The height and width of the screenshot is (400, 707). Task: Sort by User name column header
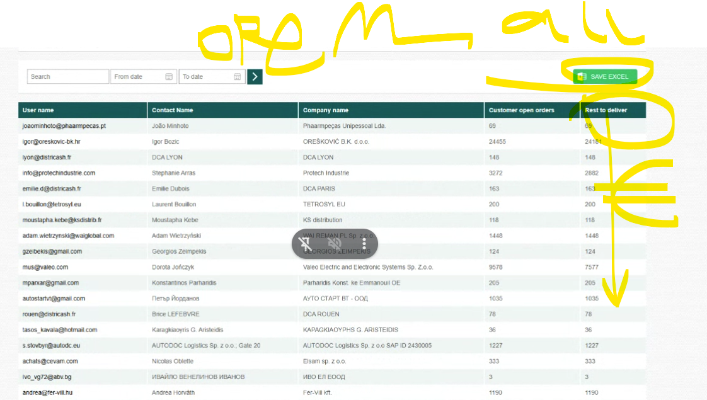tap(38, 110)
